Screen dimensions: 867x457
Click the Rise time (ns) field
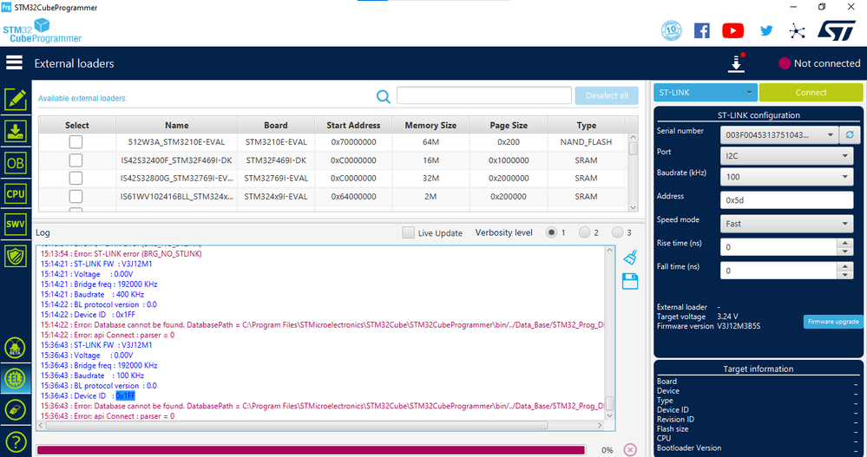[778, 247]
